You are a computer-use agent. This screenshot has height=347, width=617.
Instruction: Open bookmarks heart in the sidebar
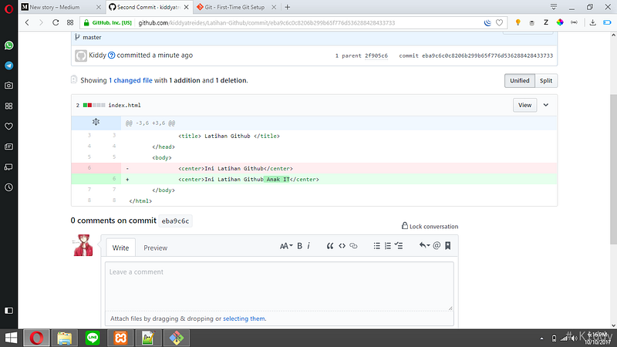click(x=8, y=126)
